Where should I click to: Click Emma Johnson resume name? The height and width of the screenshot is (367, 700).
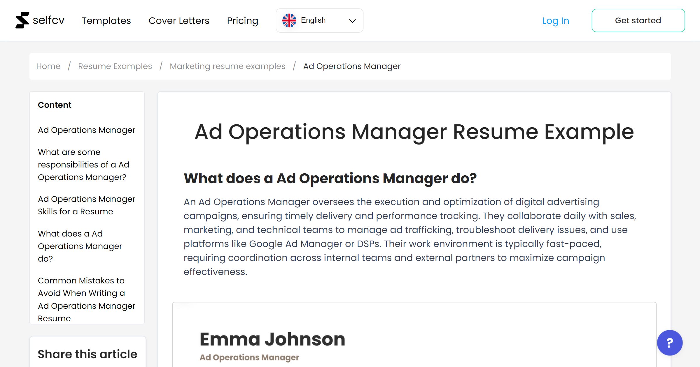(272, 339)
